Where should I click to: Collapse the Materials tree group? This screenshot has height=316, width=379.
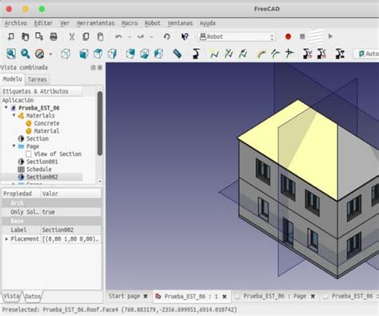(x=14, y=115)
